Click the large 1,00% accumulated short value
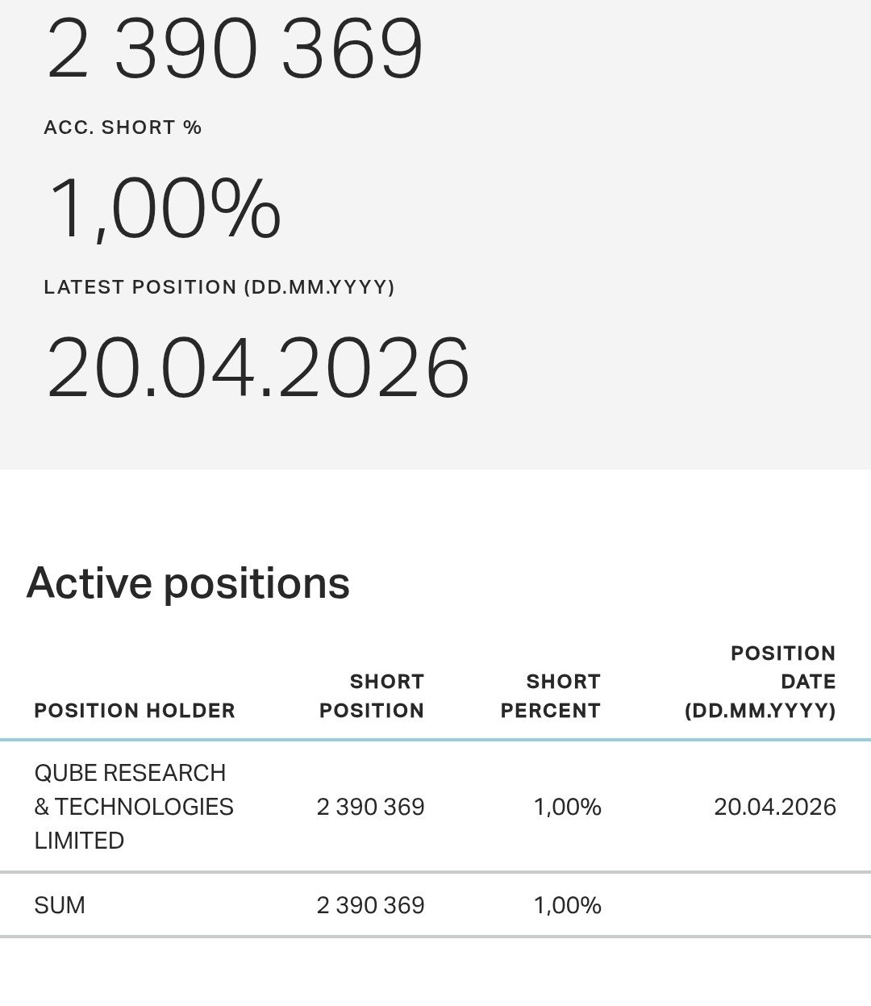This screenshot has width=871, height=1006. tap(165, 210)
